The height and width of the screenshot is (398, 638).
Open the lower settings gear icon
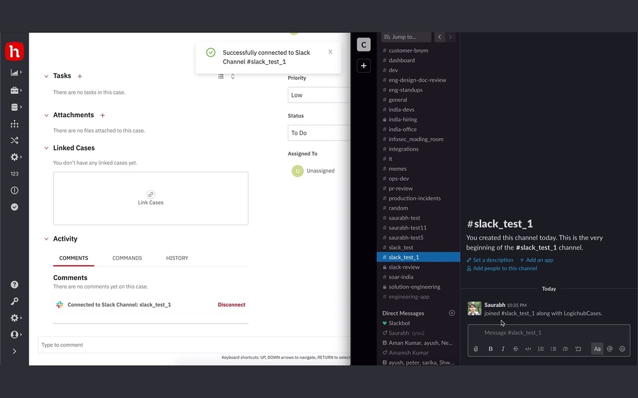pyautogui.click(x=15, y=318)
